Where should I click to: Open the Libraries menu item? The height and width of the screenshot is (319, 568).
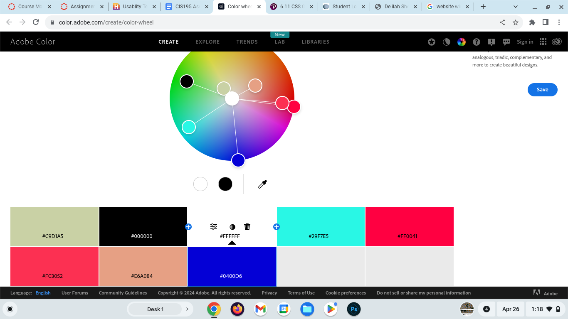tap(315, 42)
